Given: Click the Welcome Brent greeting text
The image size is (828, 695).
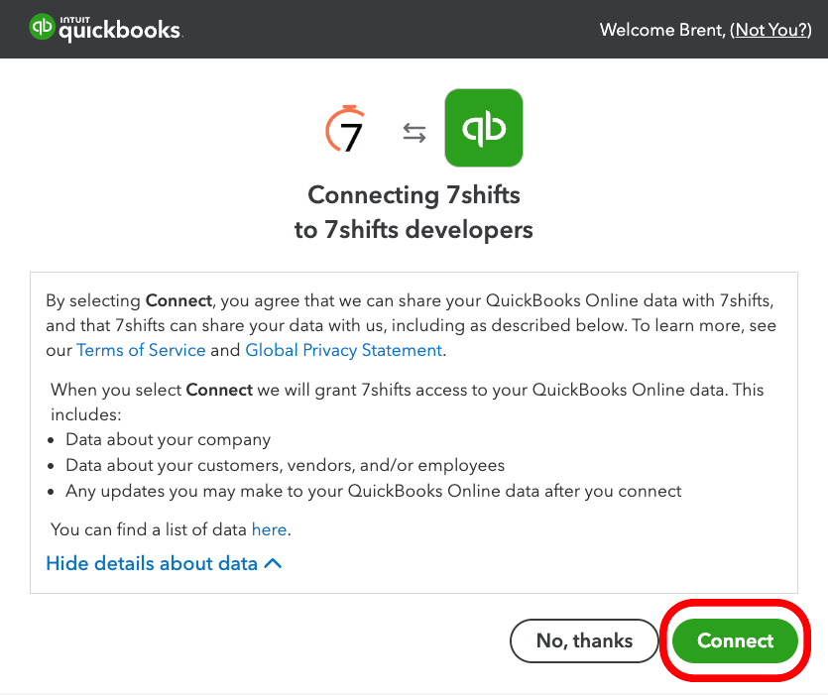Looking at the screenshot, I should coord(662,30).
